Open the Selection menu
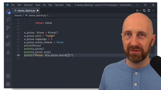This screenshot has width=161, height=90. tap(28, 5)
